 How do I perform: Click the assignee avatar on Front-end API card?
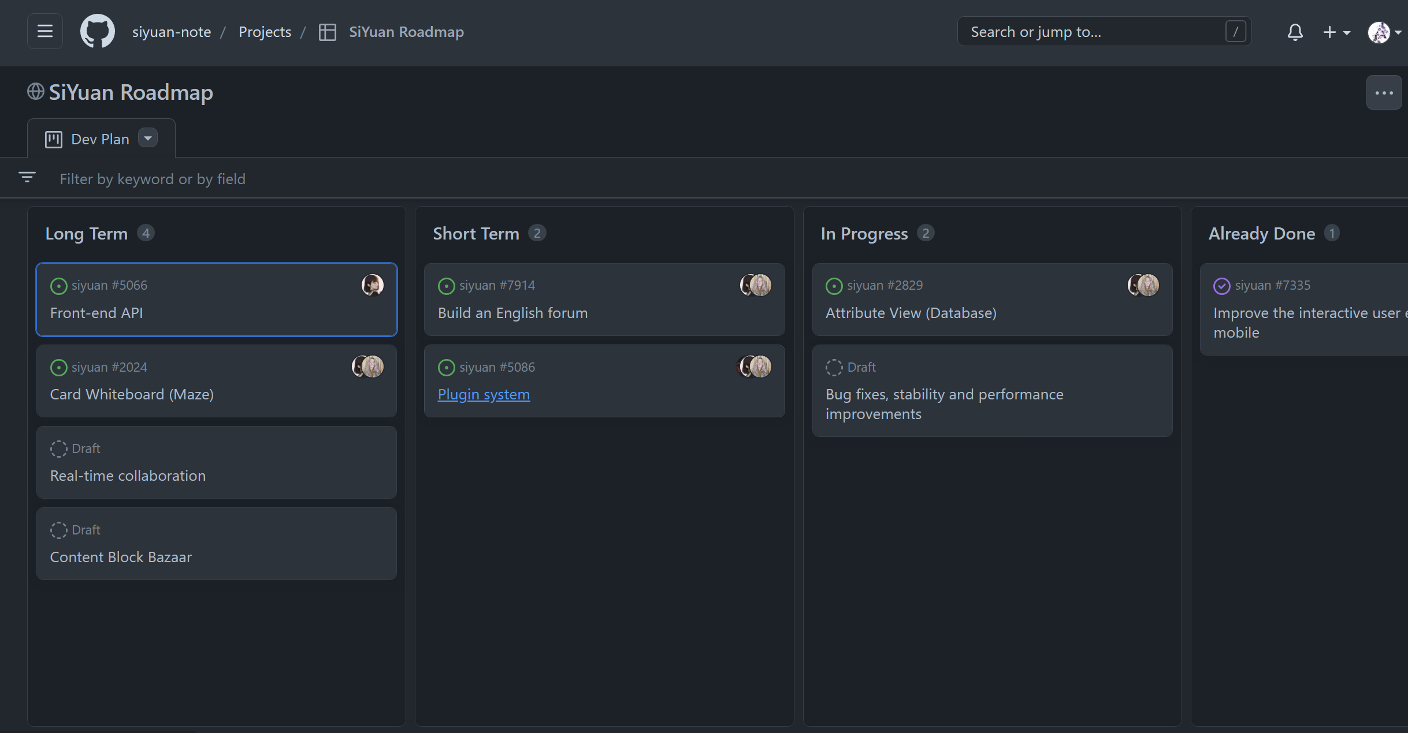click(373, 285)
